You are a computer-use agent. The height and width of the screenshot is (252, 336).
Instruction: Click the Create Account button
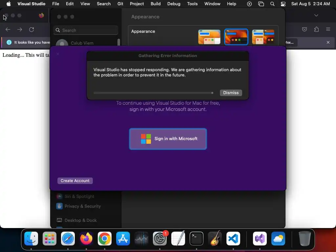tap(75, 181)
